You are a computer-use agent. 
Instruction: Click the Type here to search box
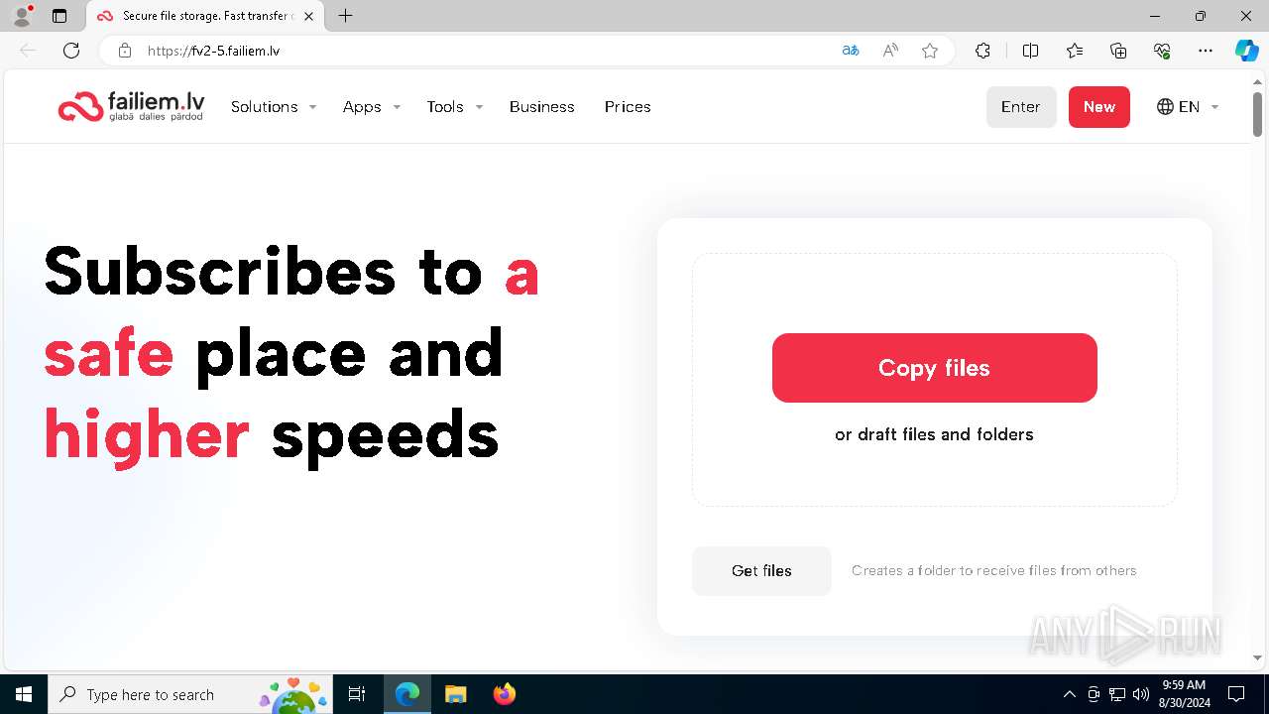[x=190, y=694]
